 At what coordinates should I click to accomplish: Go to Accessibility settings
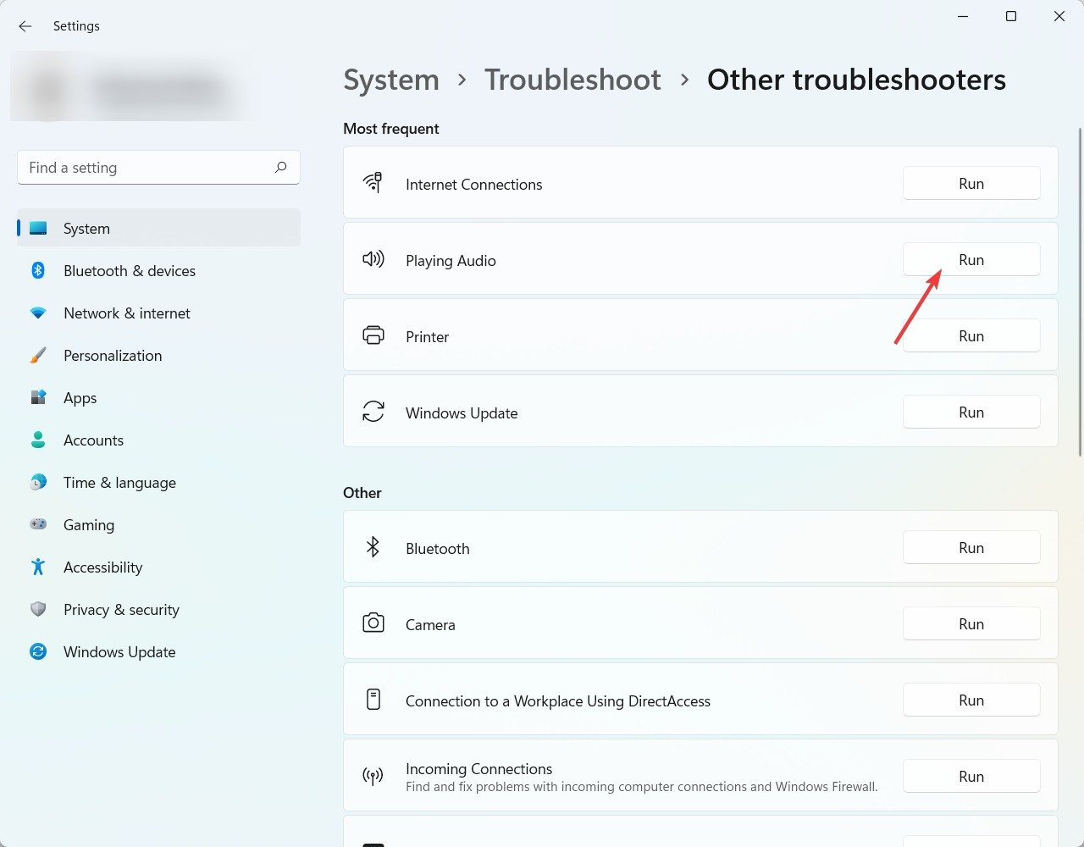[x=158, y=567]
